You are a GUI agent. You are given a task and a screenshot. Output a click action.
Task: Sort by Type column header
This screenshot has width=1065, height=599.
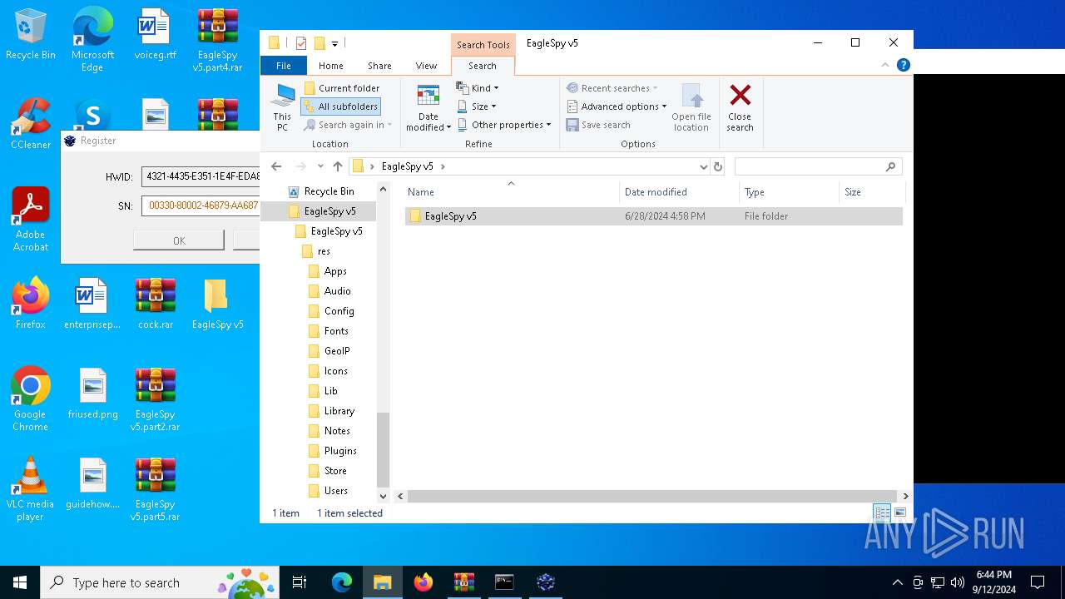point(789,192)
